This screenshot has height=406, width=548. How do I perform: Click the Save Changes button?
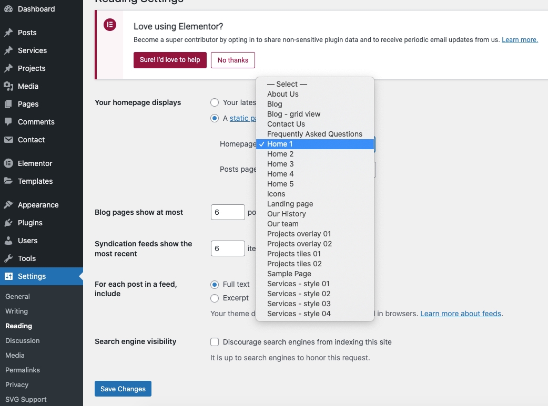point(123,389)
